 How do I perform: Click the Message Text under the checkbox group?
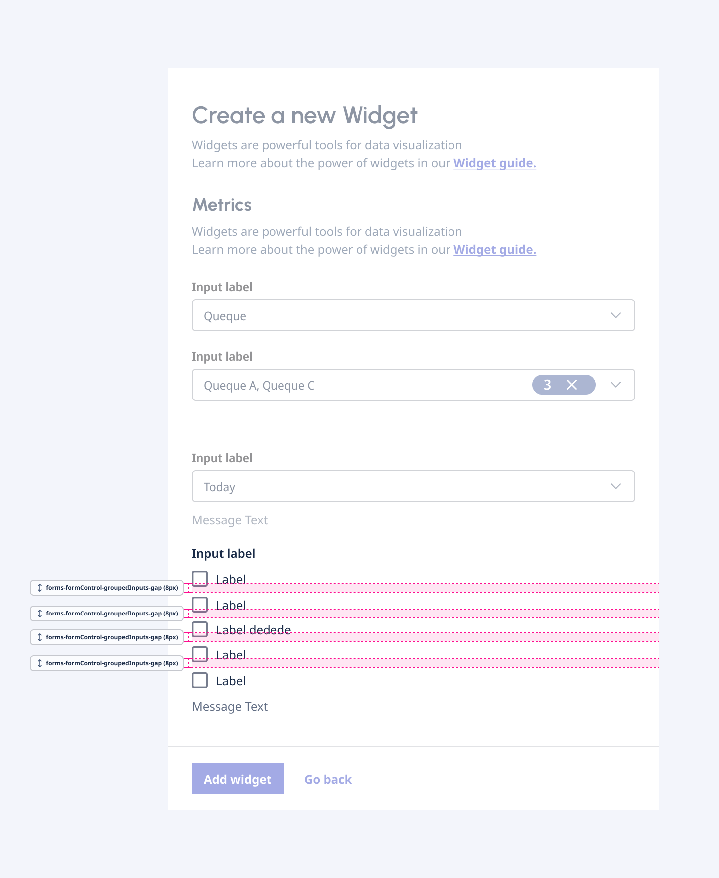coord(230,706)
